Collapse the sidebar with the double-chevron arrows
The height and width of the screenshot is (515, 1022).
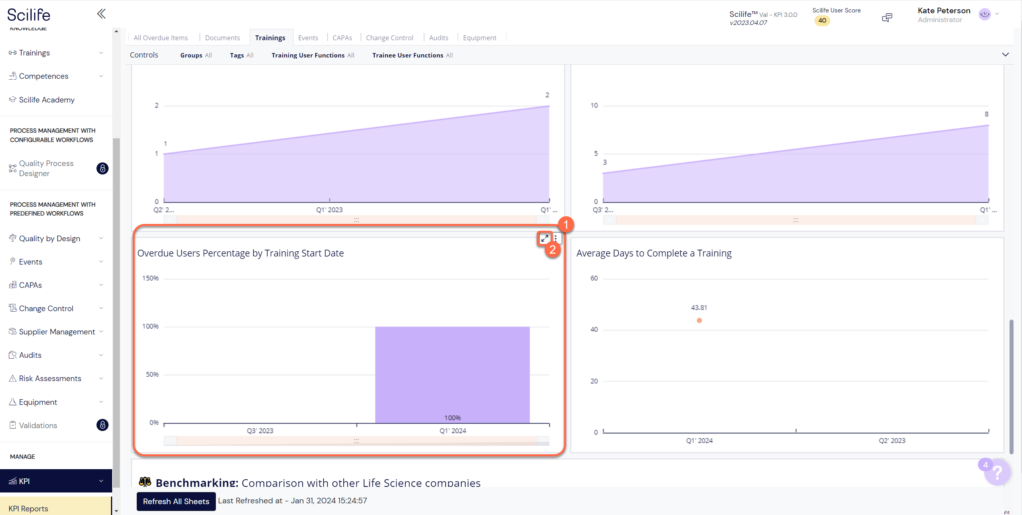101,13
